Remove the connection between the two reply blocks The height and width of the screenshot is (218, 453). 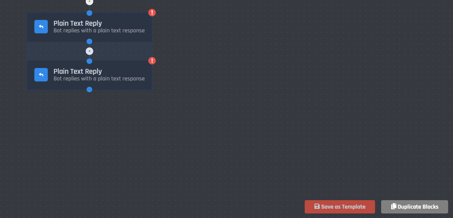pyautogui.click(x=89, y=51)
